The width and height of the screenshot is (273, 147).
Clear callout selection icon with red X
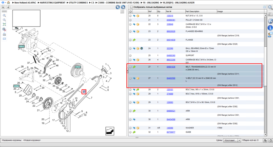(x=4, y=29)
